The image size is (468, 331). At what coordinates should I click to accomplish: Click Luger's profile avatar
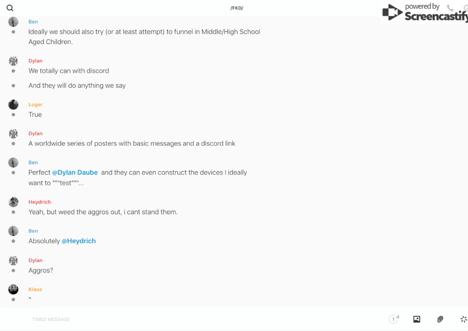pos(13,105)
